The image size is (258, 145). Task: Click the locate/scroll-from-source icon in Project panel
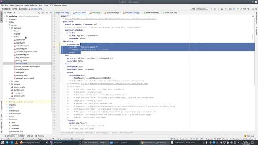click(39, 12)
